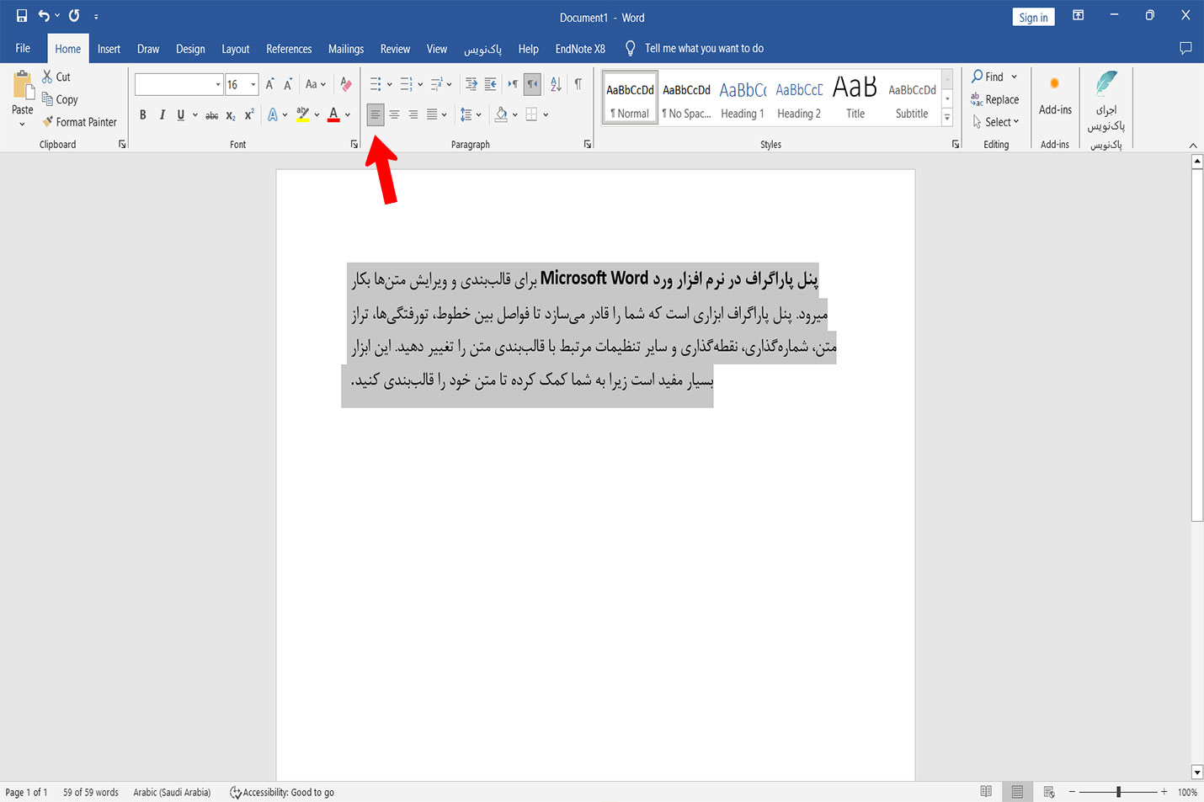This screenshot has height=802, width=1204.
Task: Apply the No Spacing style
Action: [x=686, y=98]
